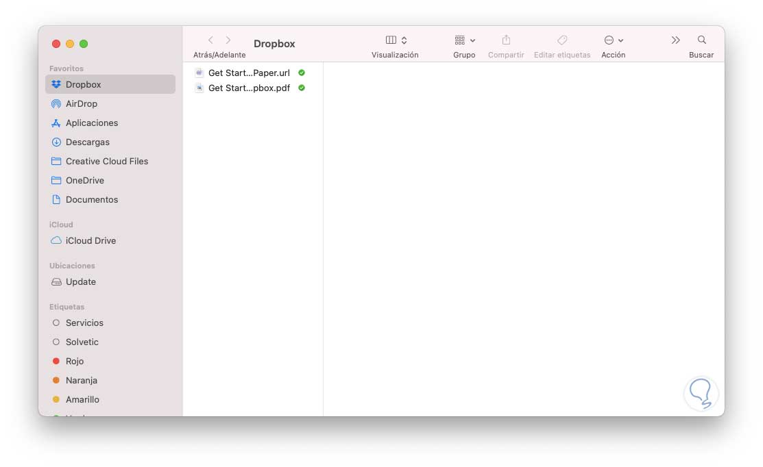The width and height of the screenshot is (763, 467).
Task: Minimize window with yellow button
Action: click(x=70, y=44)
